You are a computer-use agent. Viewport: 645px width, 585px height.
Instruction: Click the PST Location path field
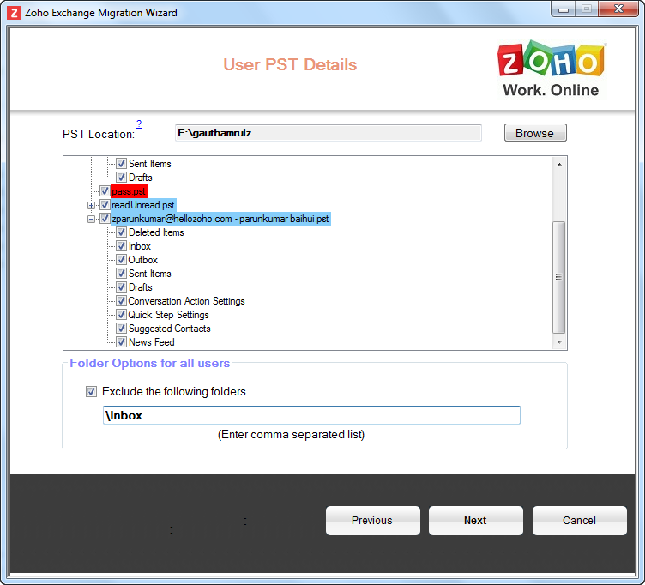(x=329, y=133)
